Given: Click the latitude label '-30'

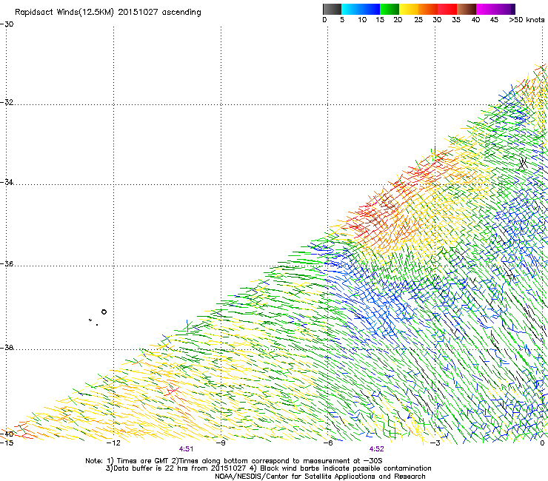Looking at the screenshot, I should coord(7,24).
